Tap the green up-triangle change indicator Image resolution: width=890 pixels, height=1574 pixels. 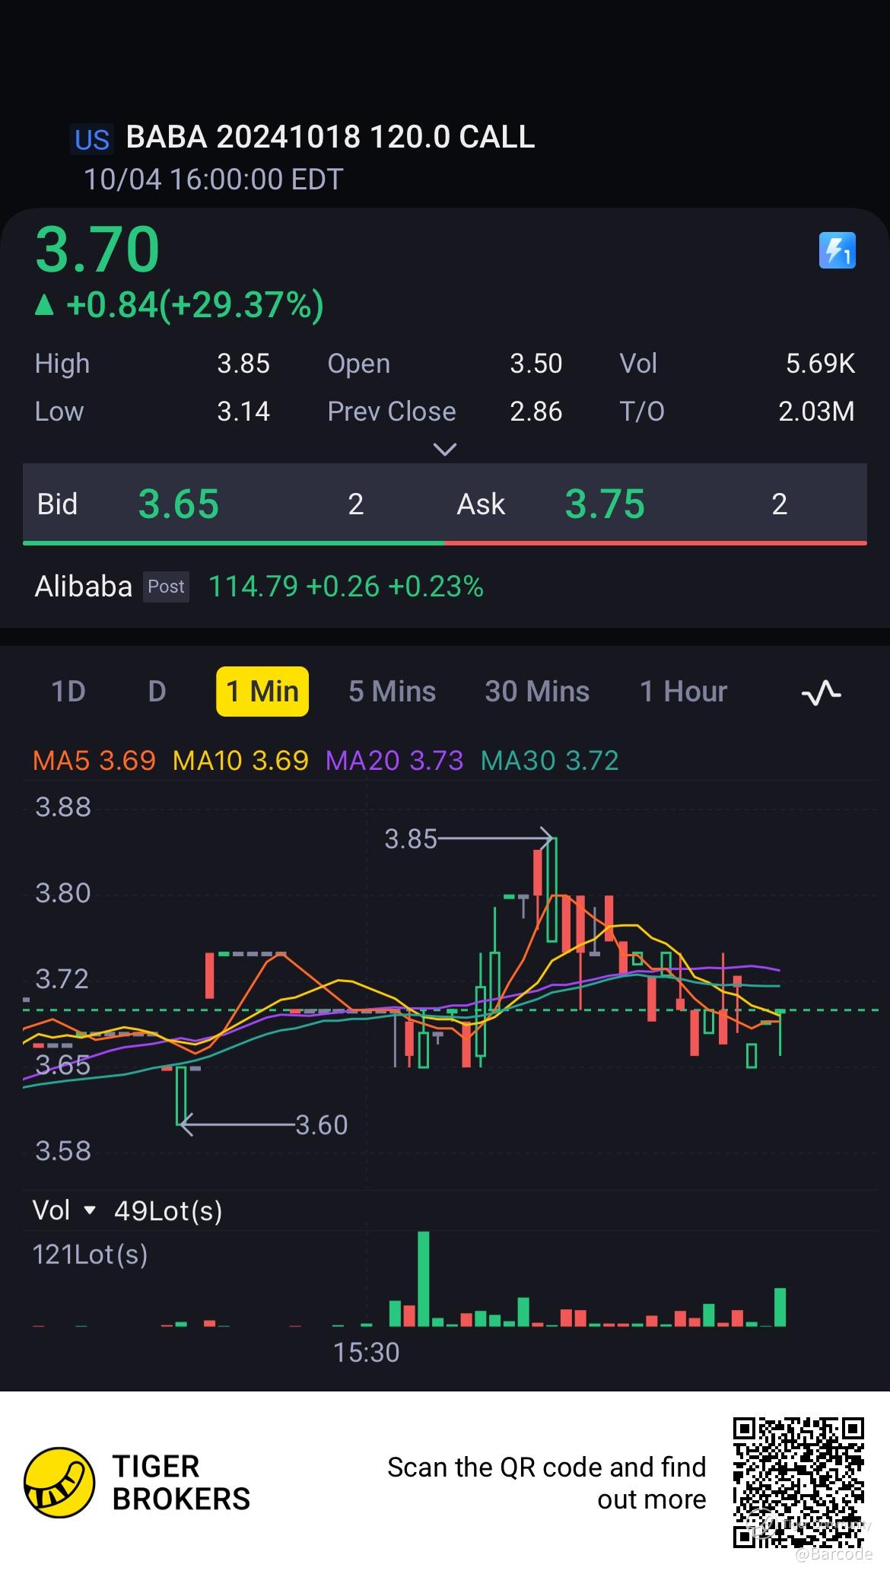(45, 305)
